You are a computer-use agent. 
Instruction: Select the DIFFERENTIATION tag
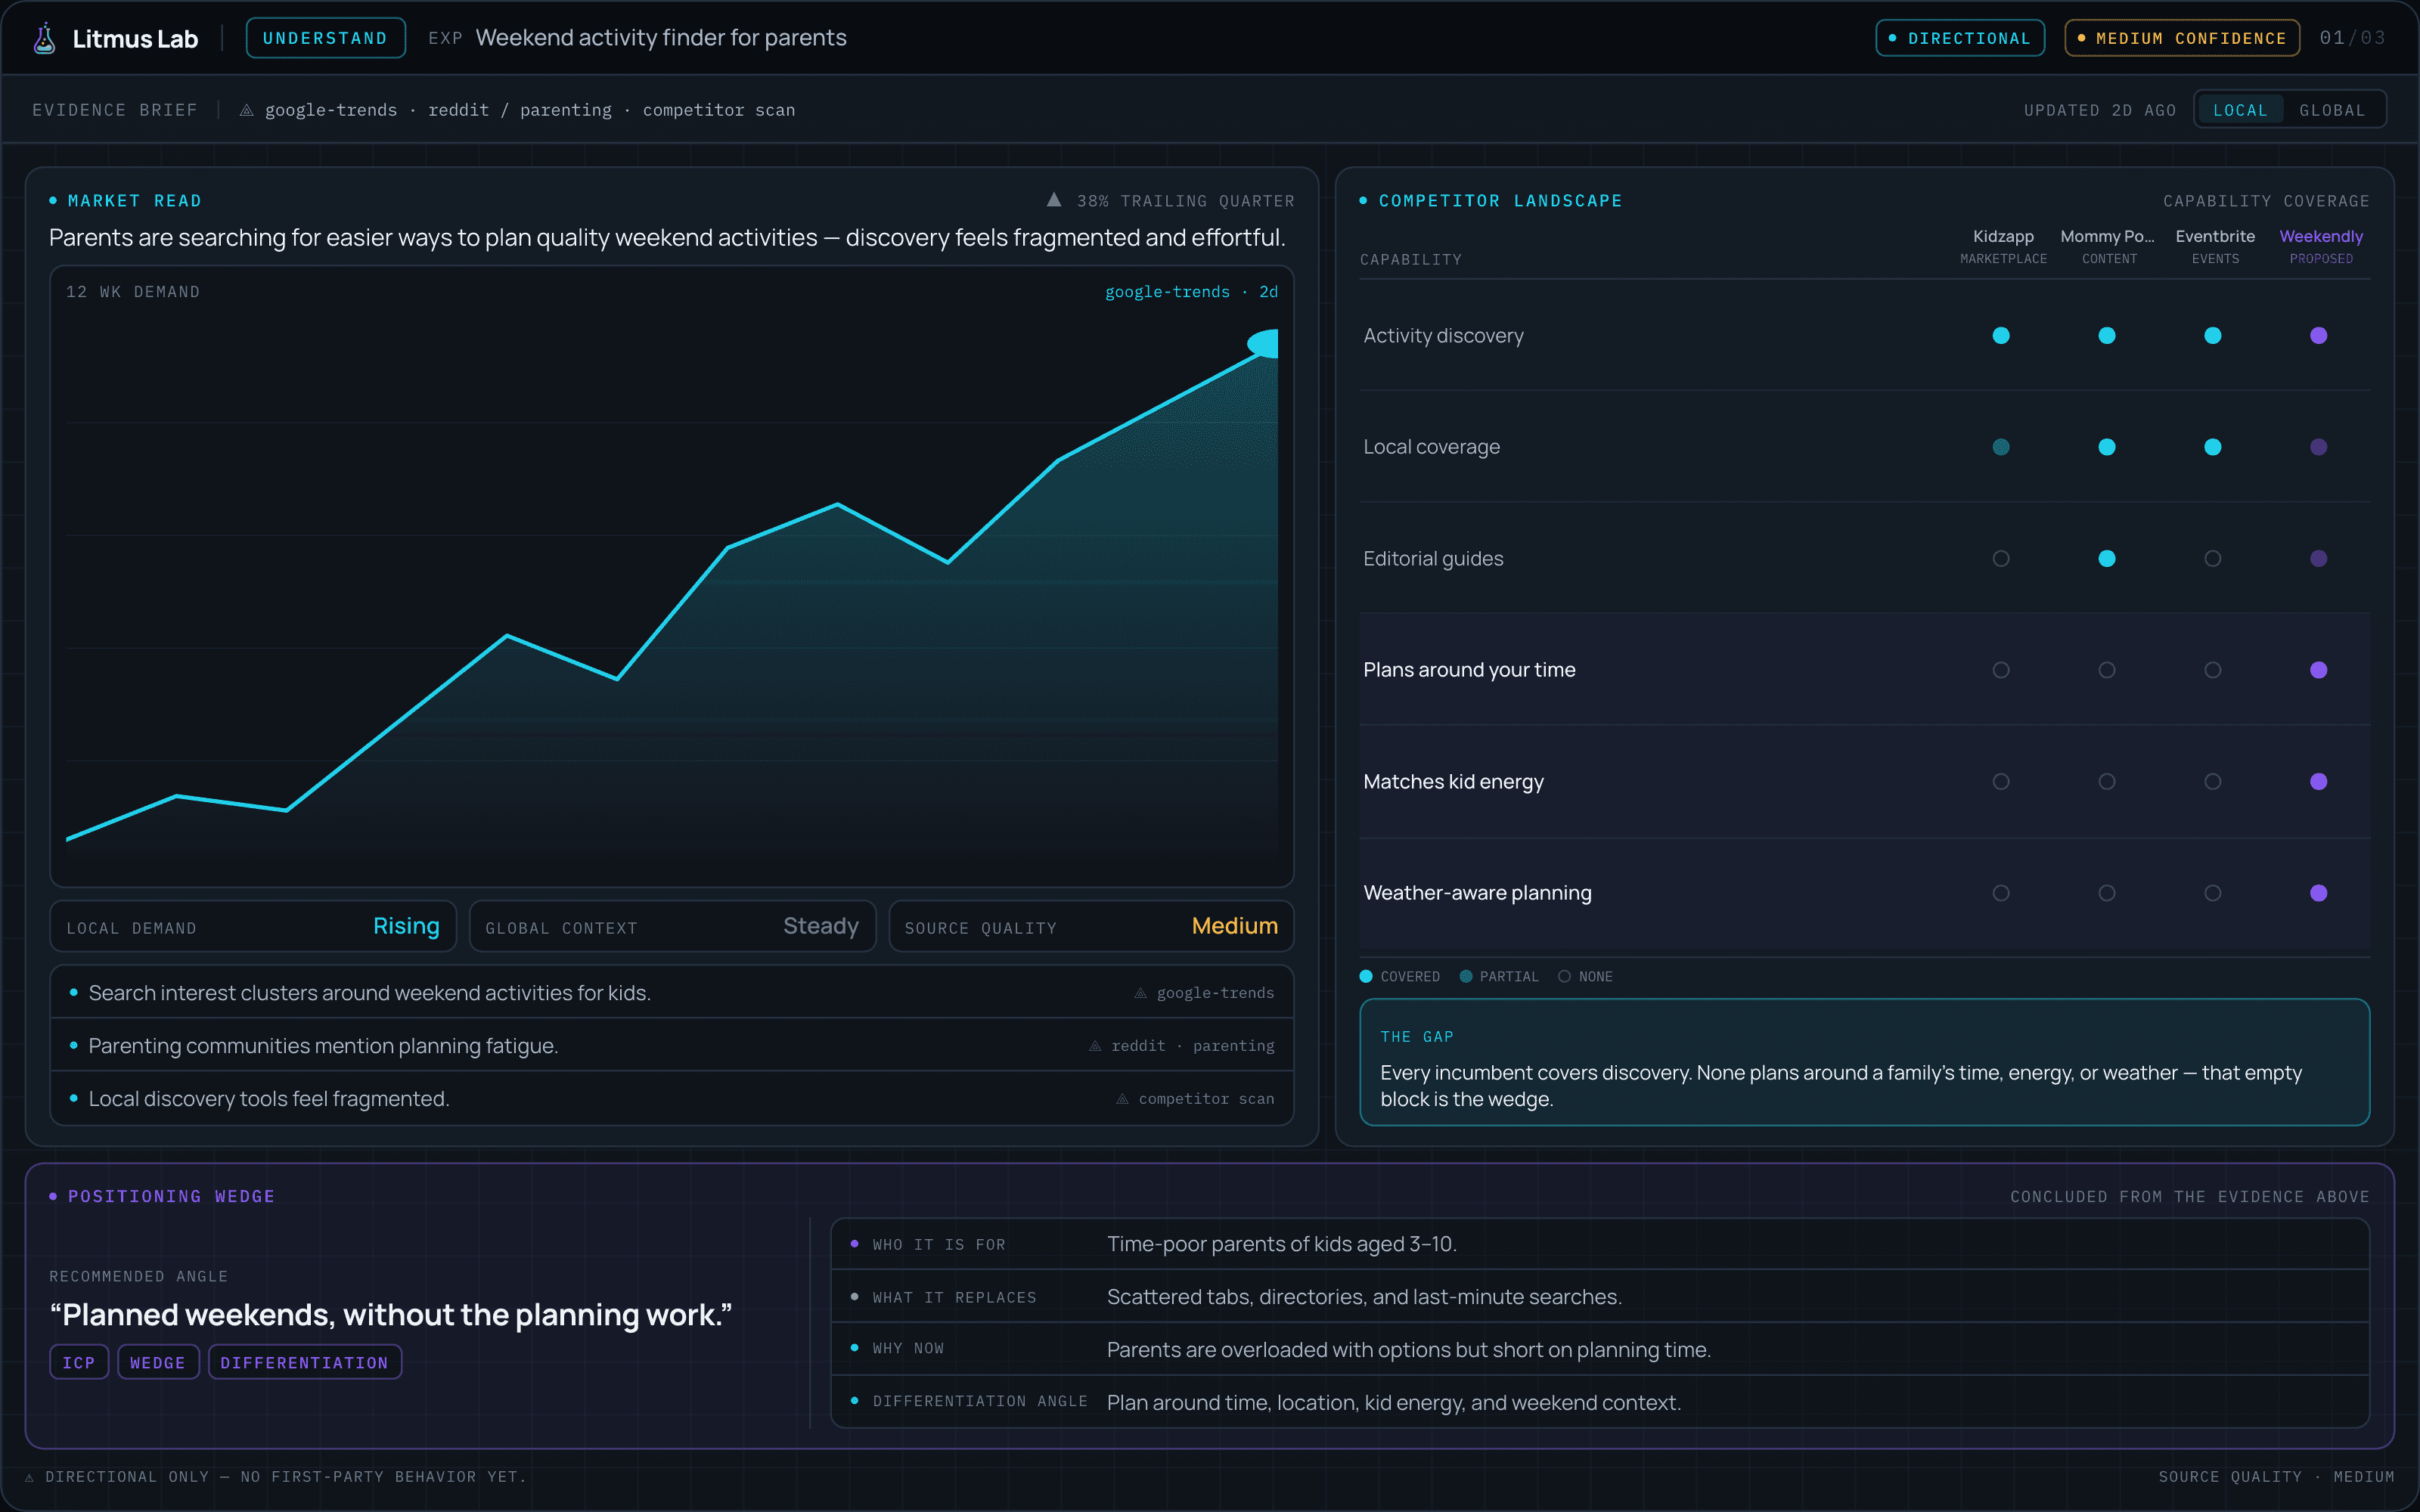point(304,1362)
